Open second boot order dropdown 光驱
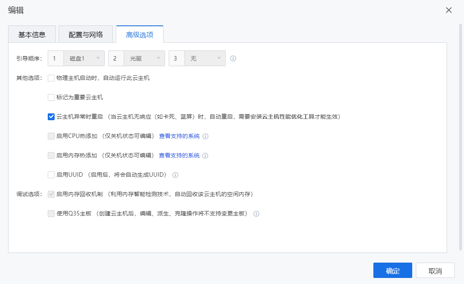Viewport: 464px width, 284px height. (144, 58)
